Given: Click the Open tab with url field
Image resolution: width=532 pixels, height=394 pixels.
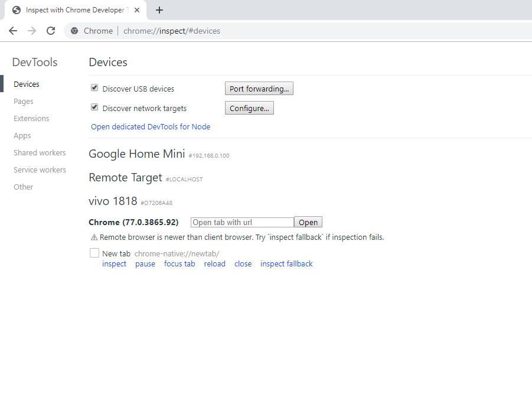Looking at the screenshot, I should click(x=242, y=222).
